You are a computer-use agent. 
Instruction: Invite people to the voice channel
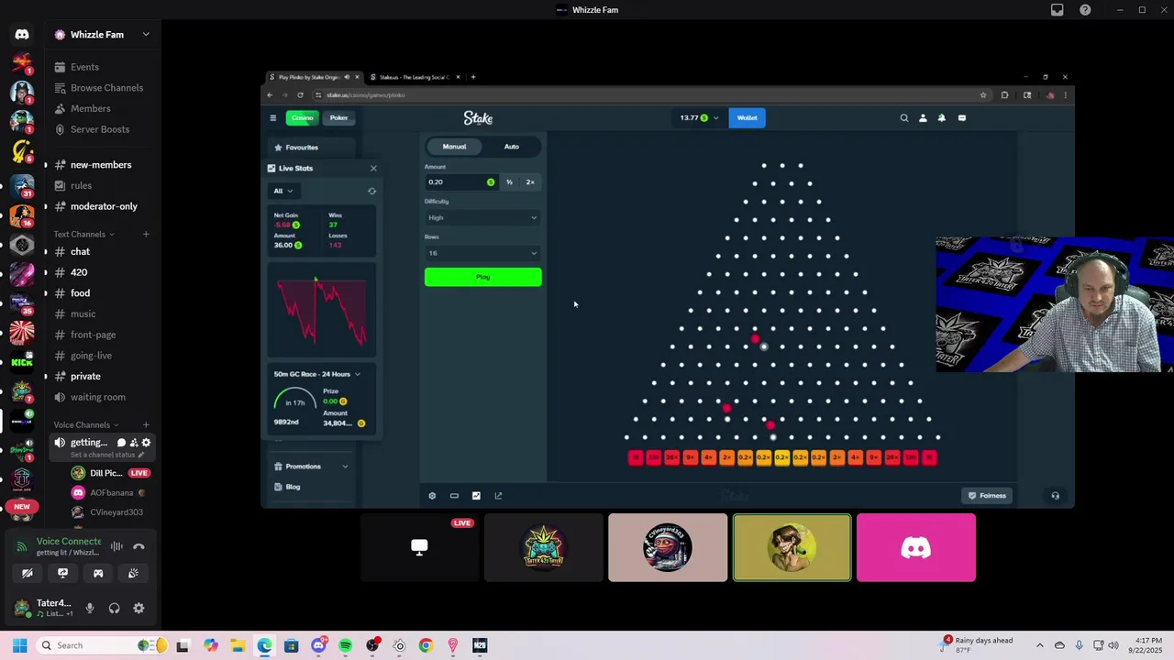click(134, 443)
